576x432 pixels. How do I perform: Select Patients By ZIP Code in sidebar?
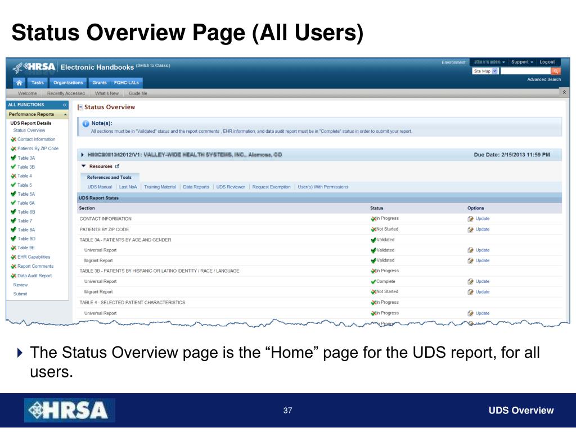click(38, 148)
